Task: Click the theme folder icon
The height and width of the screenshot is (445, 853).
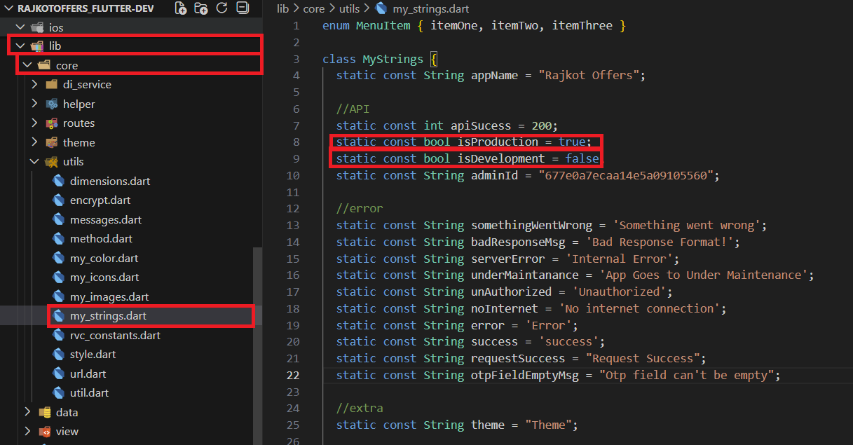Action: [x=51, y=143]
